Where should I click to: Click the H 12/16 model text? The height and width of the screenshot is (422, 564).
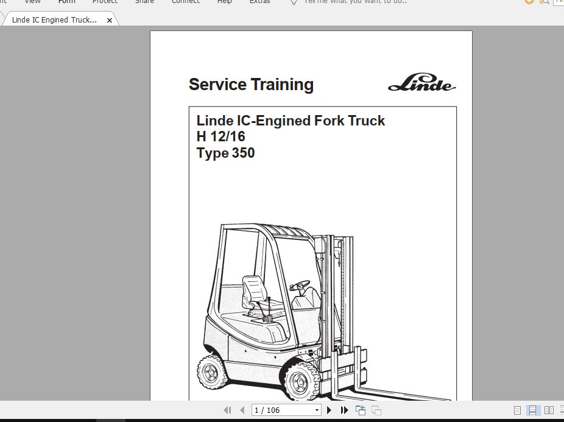221,136
